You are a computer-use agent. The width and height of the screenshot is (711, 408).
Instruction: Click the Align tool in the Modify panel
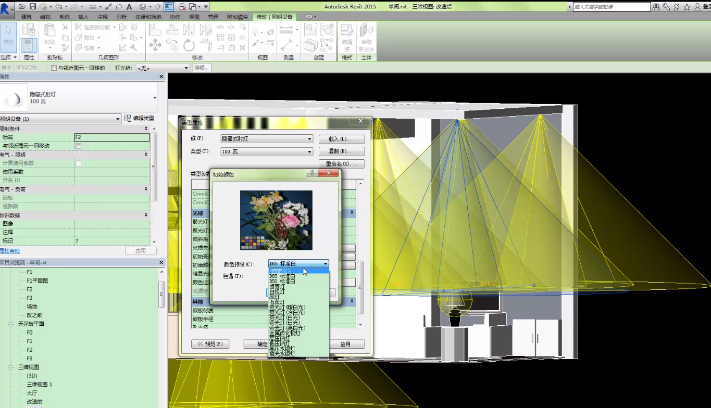coord(155,29)
